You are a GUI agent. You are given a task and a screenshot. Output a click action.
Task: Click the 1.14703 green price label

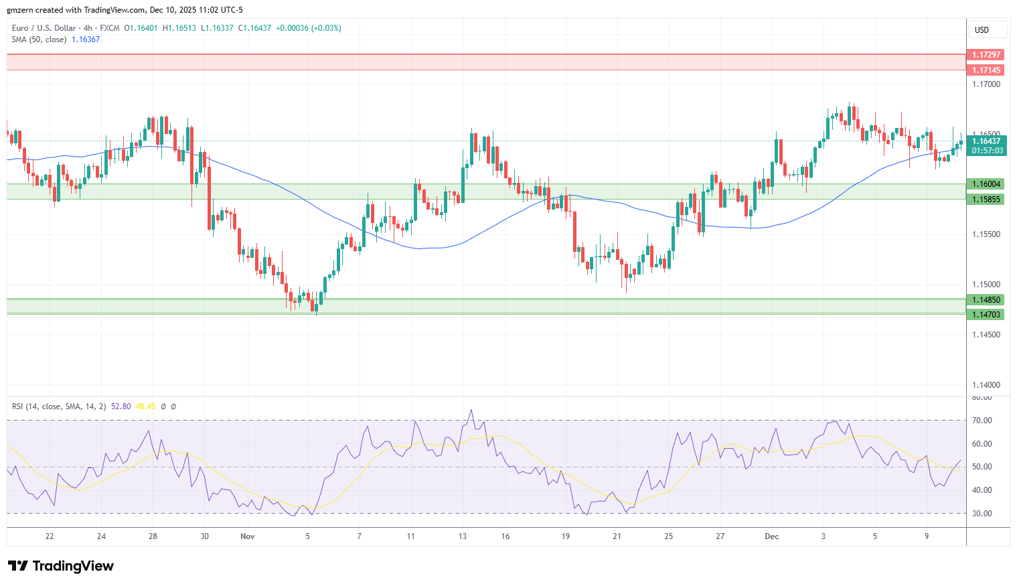986,315
